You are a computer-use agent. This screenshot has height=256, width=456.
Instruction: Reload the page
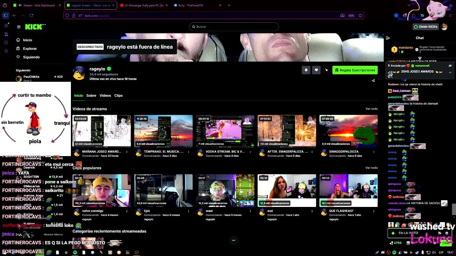[x=31, y=15]
